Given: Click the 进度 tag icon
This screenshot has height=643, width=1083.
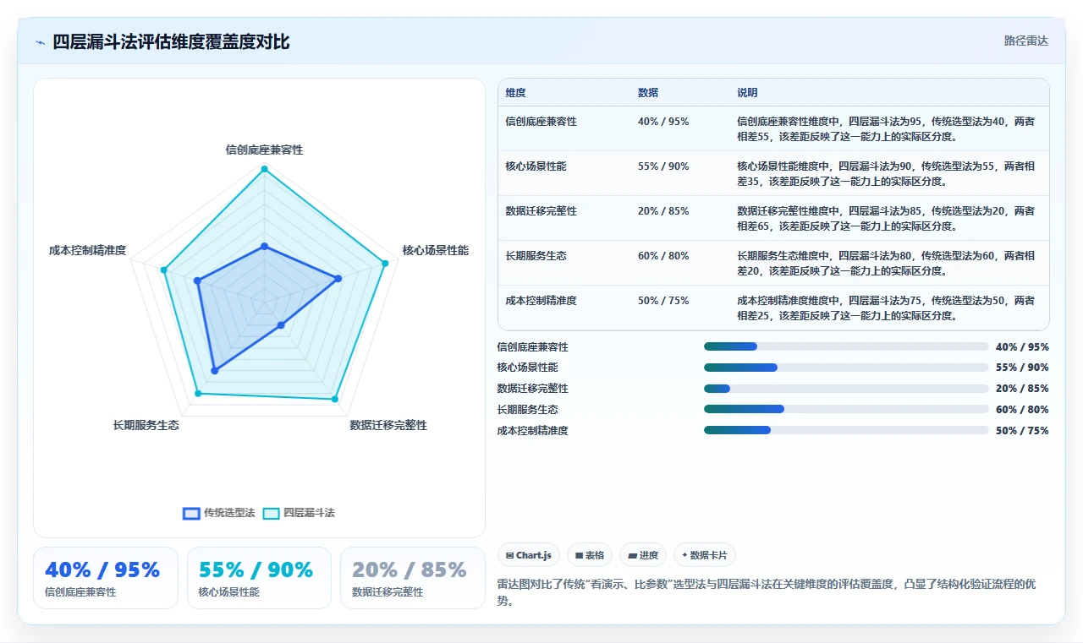Looking at the screenshot, I should [631, 555].
